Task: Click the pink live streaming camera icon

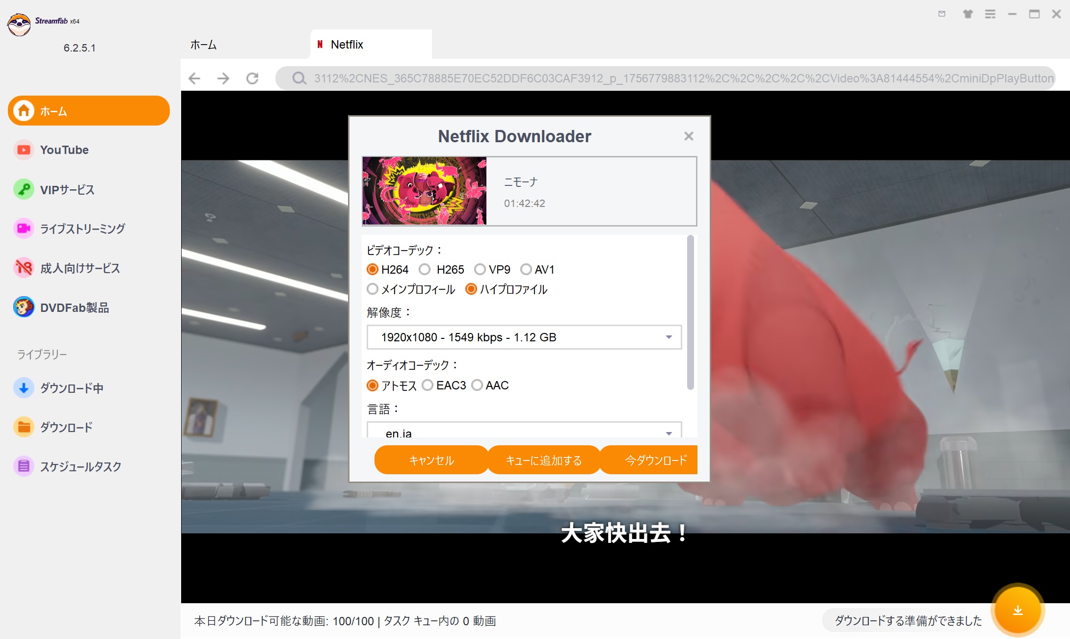Action: tap(24, 229)
